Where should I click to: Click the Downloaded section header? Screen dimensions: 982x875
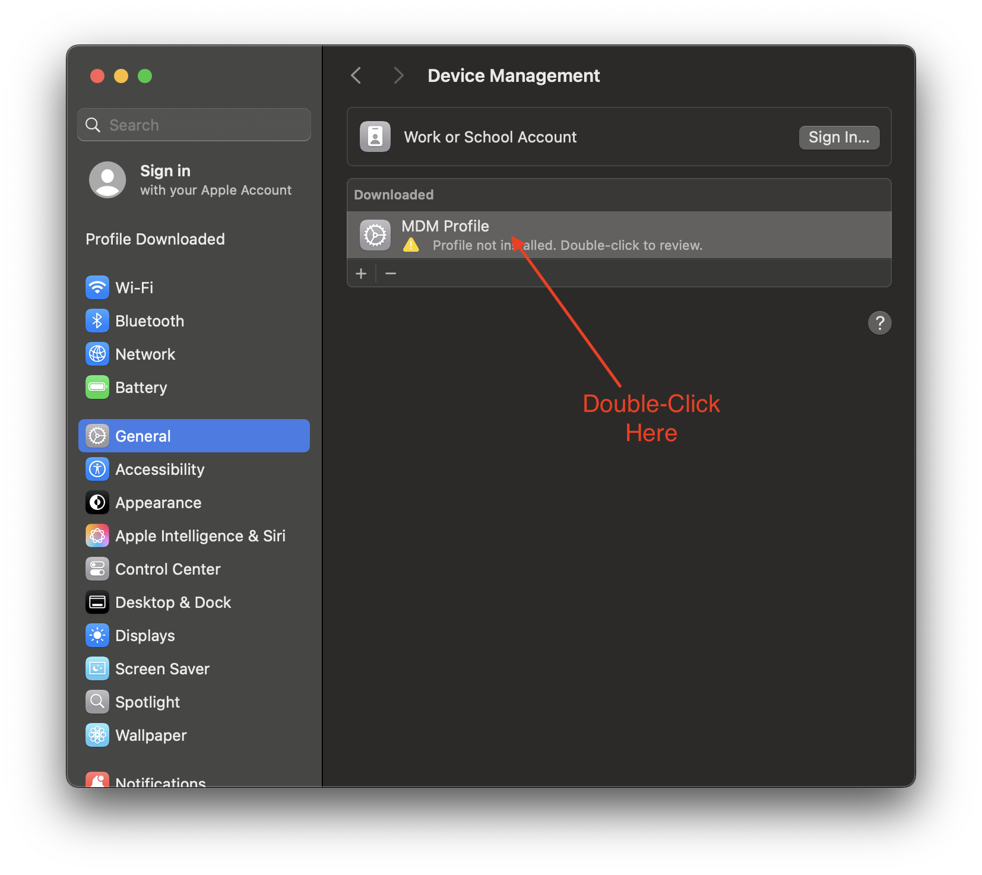click(394, 195)
